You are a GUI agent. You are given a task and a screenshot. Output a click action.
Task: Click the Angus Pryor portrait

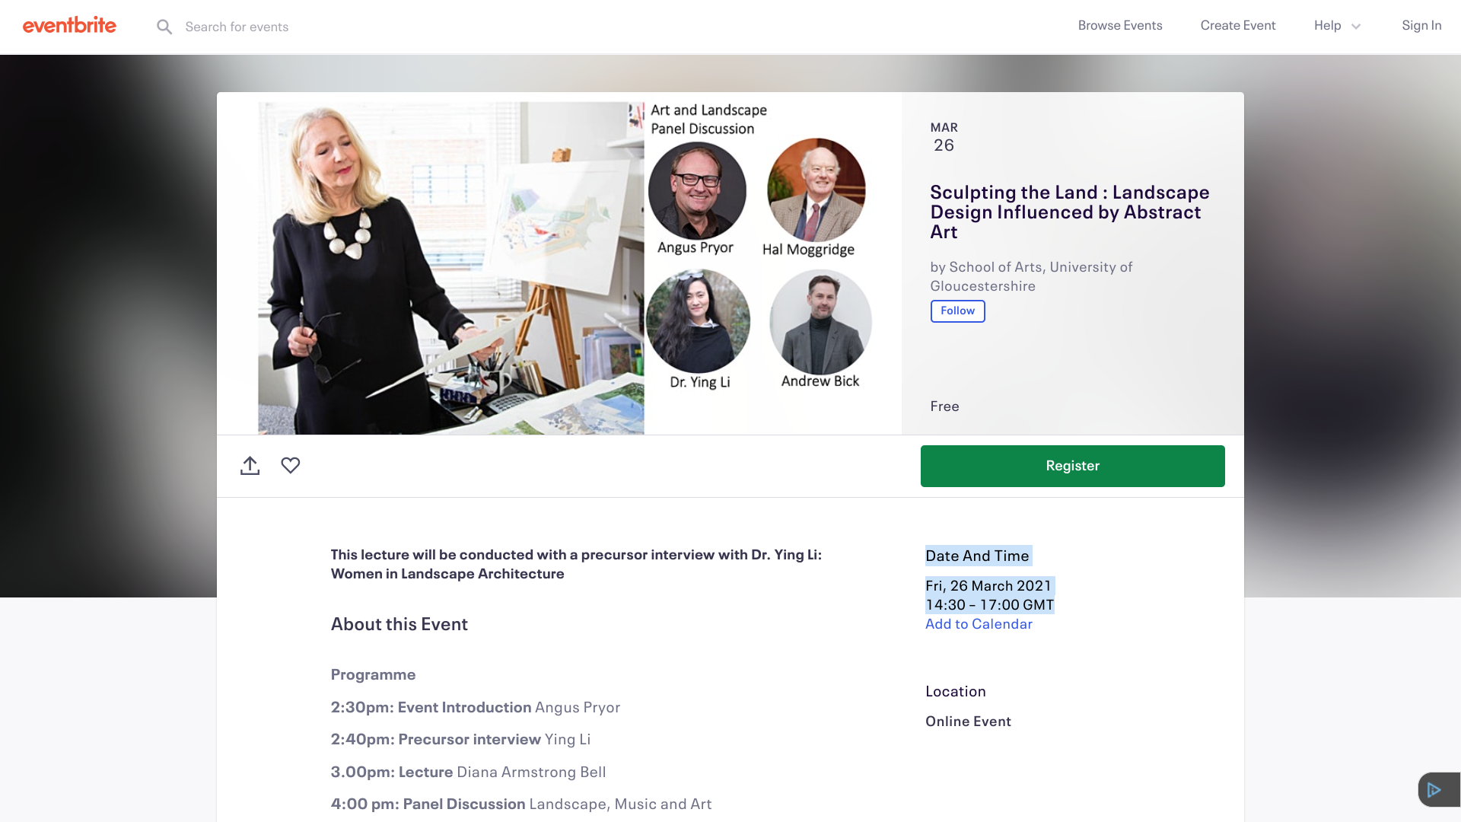click(697, 190)
